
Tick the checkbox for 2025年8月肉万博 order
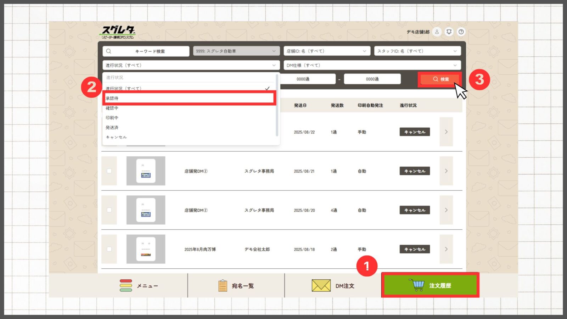click(x=109, y=249)
